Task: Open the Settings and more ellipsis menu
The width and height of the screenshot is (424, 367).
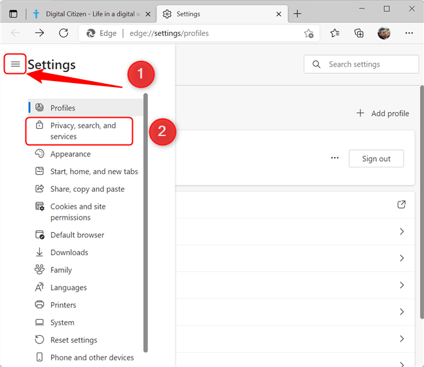Action: [409, 33]
